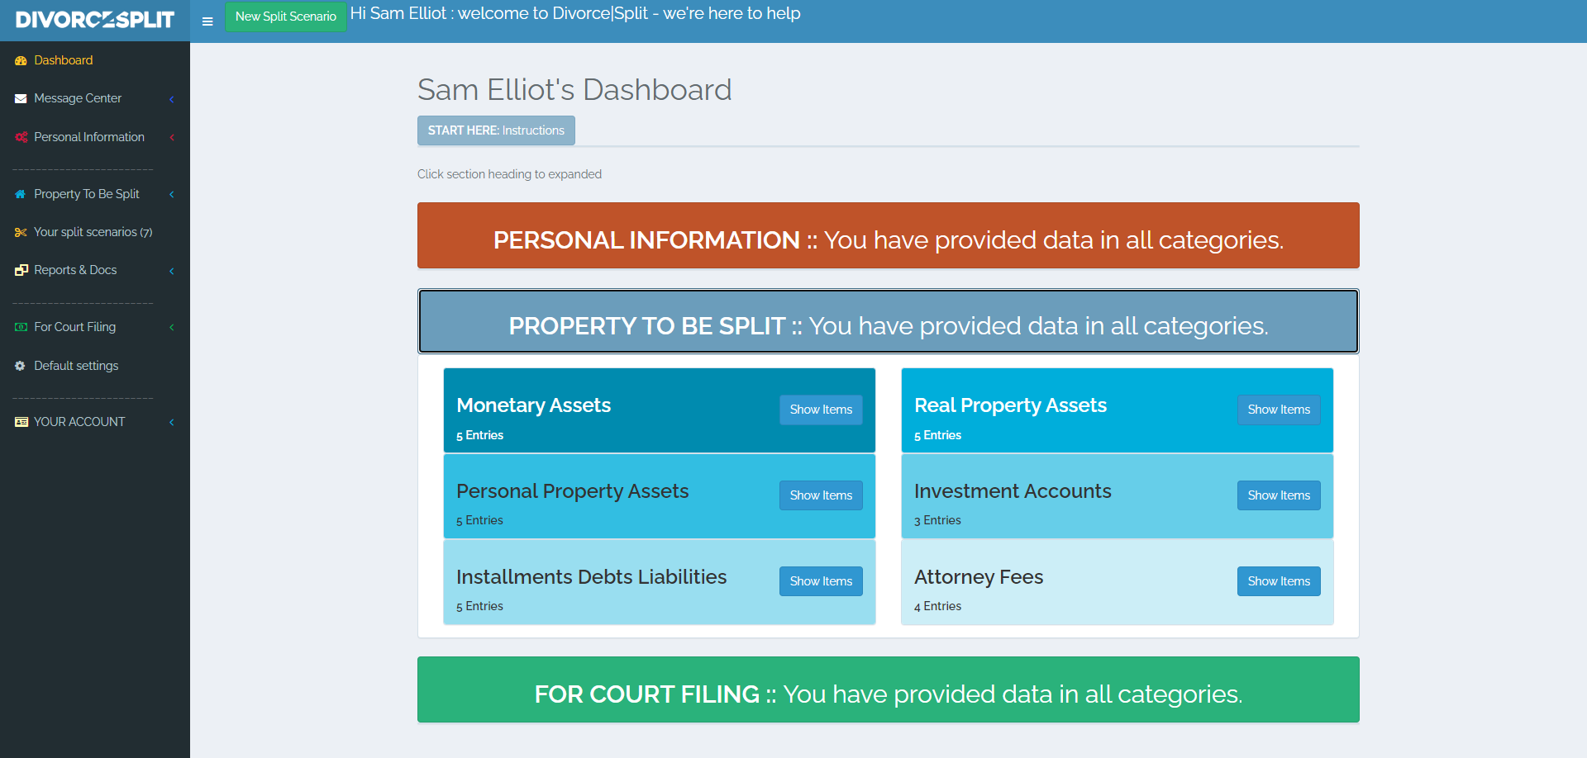Click the New Split Scenario button
The image size is (1587, 758).
[285, 16]
